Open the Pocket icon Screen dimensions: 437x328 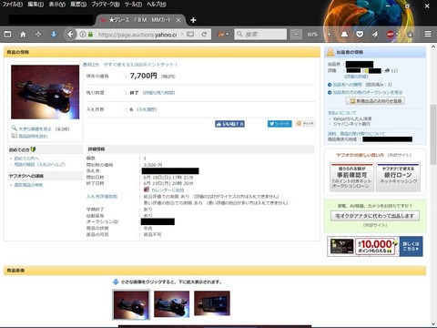[360, 35]
